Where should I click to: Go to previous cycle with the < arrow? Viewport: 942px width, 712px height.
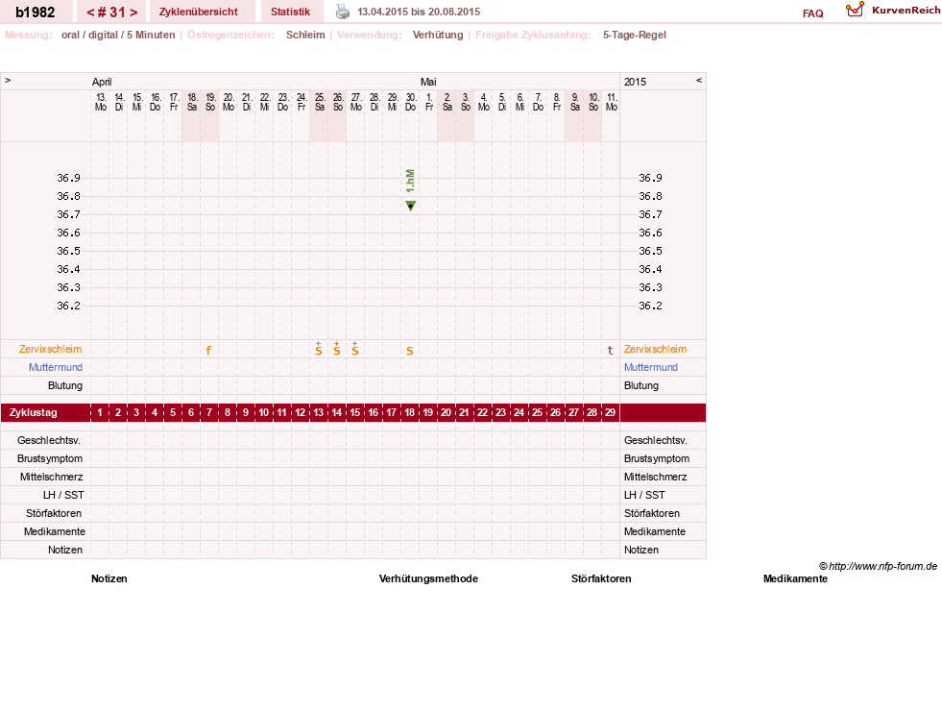[x=90, y=12]
